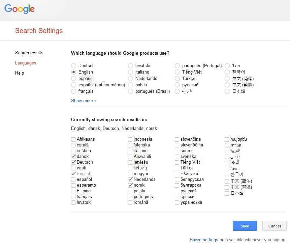The image size is (290, 247).
Task: Uncheck the dansk search results checkbox
Action: coord(73,157)
